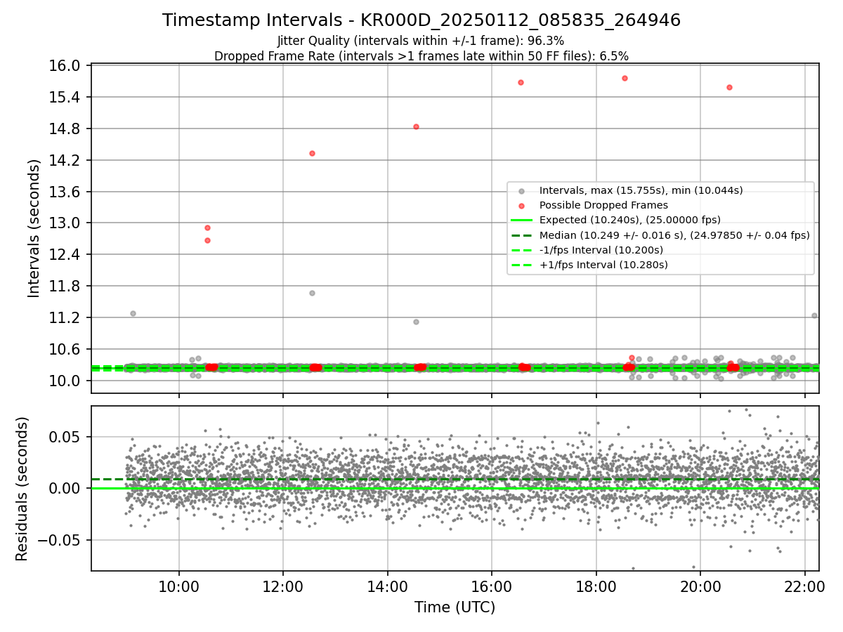Screen dimensions: 843x632
Task: Click the red dropped-frame point near 12.7s at 10:30
Action: (x=207, y=240)
